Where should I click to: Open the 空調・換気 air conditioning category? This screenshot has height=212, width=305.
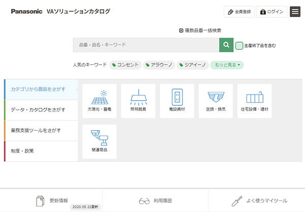coord(216,101)
